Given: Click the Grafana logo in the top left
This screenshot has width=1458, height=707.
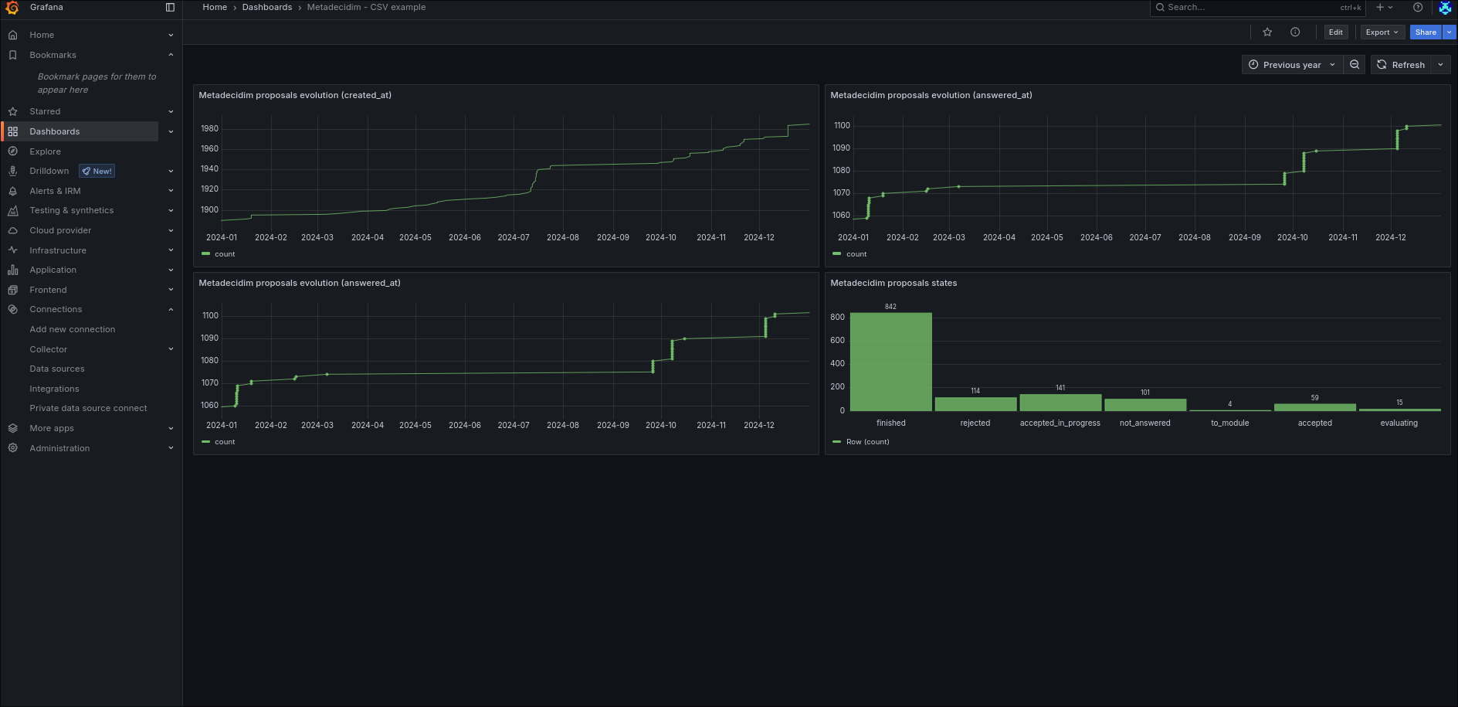Looking at the screenshot, I should point(12,8).
